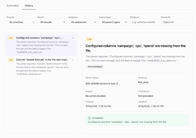
Task: Open the All audiences dropdown
Action: click(x=83, y=22)
